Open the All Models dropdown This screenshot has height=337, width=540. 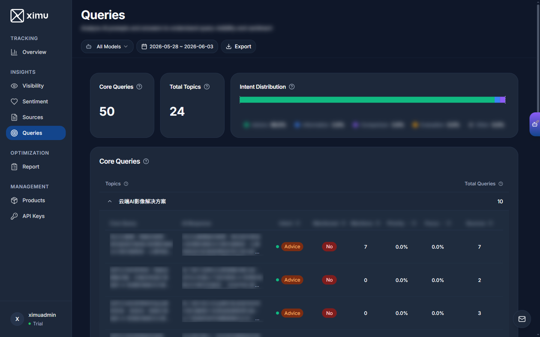click(107, 46)
